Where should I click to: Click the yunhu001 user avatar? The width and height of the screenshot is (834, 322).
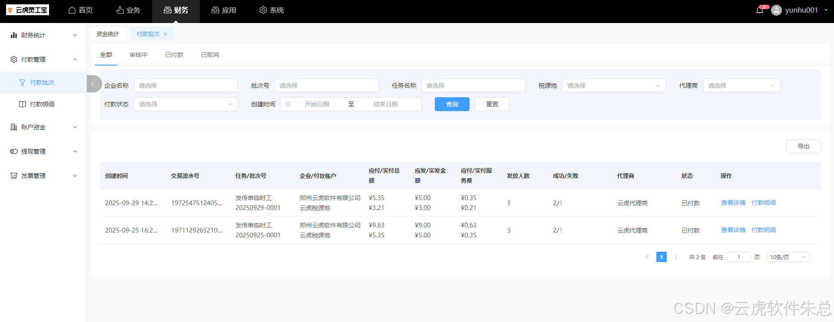[776, 10]
